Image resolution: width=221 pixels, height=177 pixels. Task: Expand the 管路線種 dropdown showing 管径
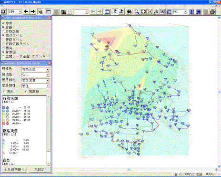pos(35,86)
